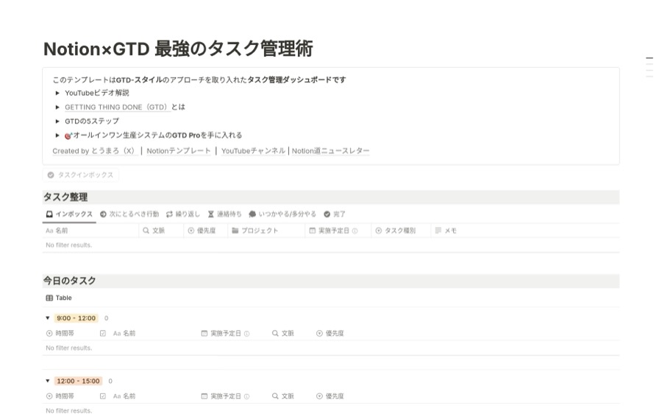Click the 12:00 - 15:00 orange tag
The image size is (662, 414).
point(78,381)
